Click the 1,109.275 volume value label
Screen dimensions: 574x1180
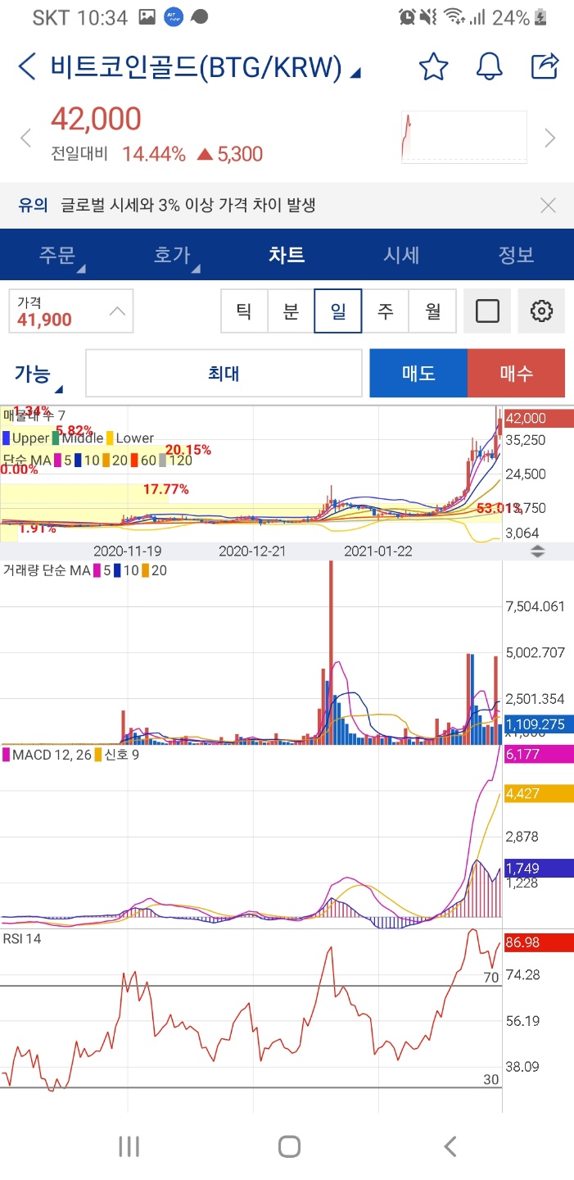[539, 724]
